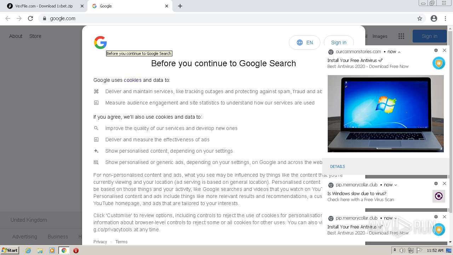Open settings gear of bottom antivirus notification

436,217
